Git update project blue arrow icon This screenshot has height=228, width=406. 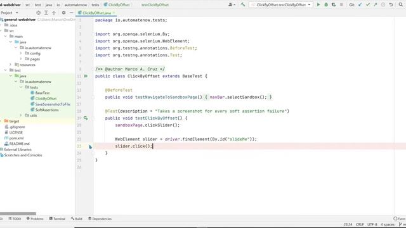coord(360,4)
